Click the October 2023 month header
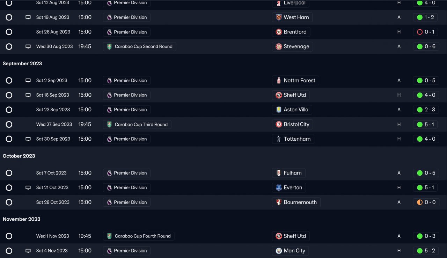447x258 pixels. [x=19, y=156]
